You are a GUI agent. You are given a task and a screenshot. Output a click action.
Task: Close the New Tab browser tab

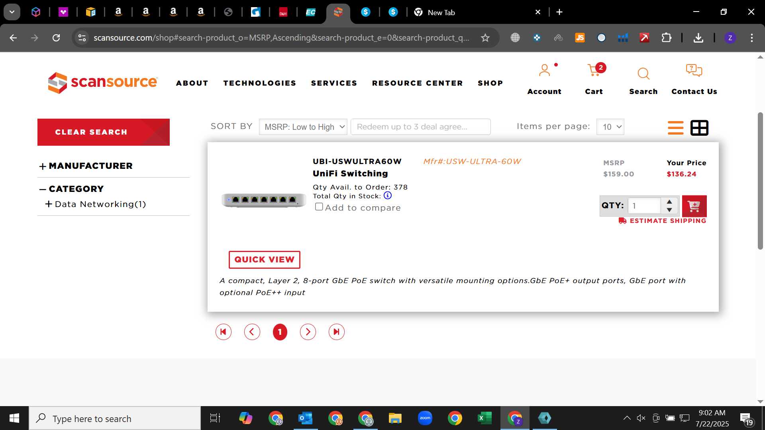(x=537, y=12)
